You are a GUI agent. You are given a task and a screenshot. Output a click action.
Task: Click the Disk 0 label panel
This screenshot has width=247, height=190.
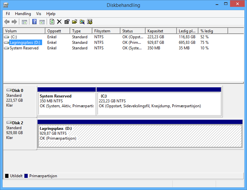coord(20,101)
